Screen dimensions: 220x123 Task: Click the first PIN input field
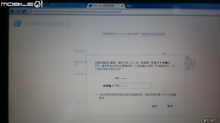(x=135, y=78)
